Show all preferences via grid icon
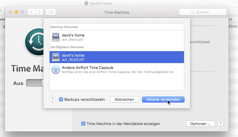Screen dimensions: 238x137 51,12
